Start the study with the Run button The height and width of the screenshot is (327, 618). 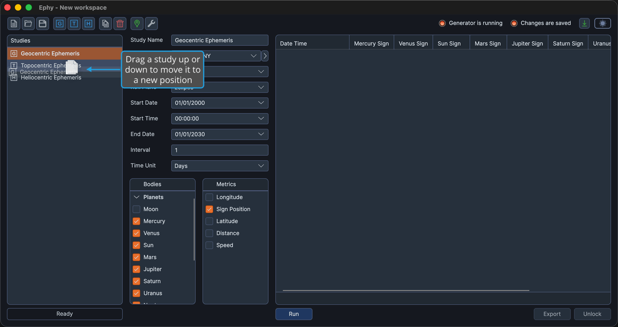[x=294, y=314]
